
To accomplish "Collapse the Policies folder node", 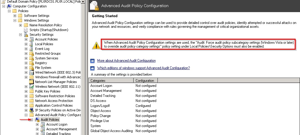I will pos(9,11).
